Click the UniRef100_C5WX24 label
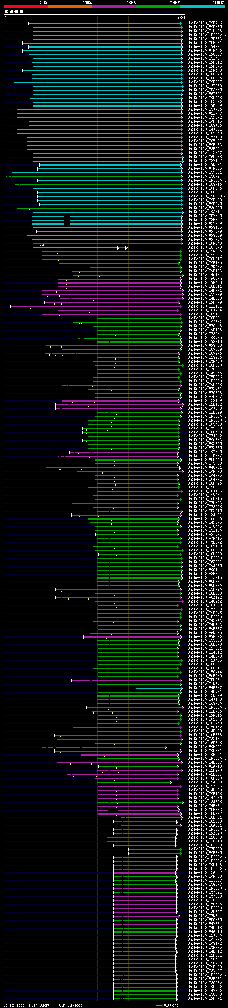 tap(204, 177)
